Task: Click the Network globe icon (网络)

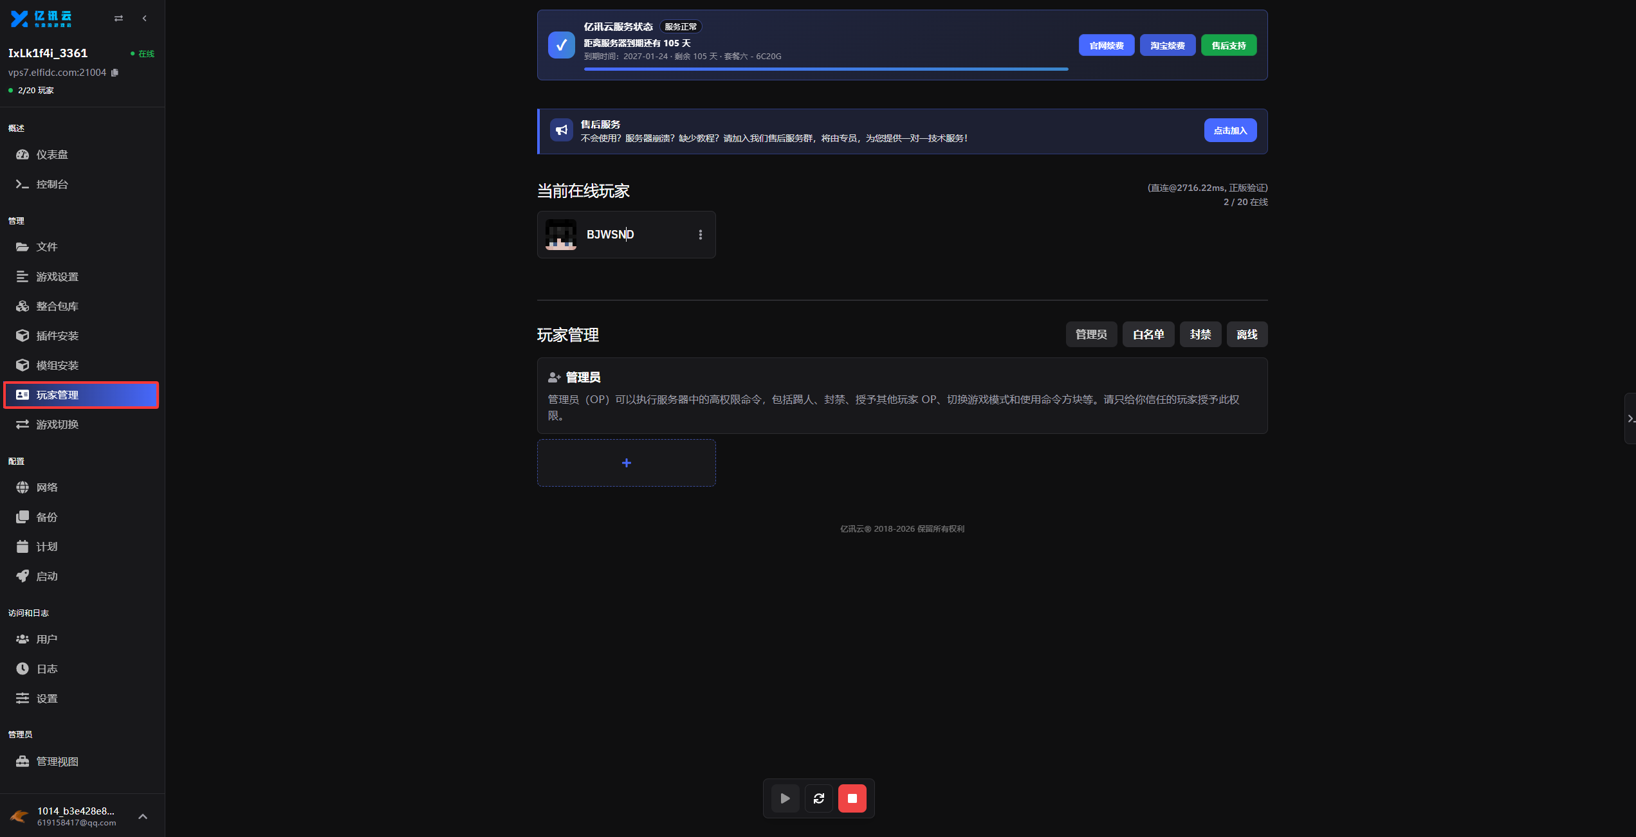Action: coord(23,487)
